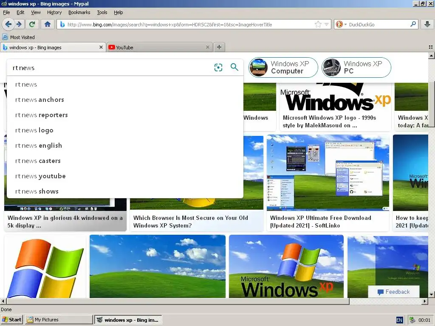The height and width of the screenshot is (326, 435).
Task: Open the Bookmarks menu
Action: (x=79, y=12)
